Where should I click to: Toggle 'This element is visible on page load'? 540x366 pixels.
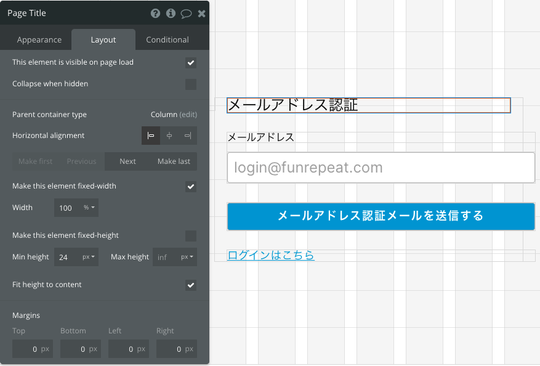191,63
